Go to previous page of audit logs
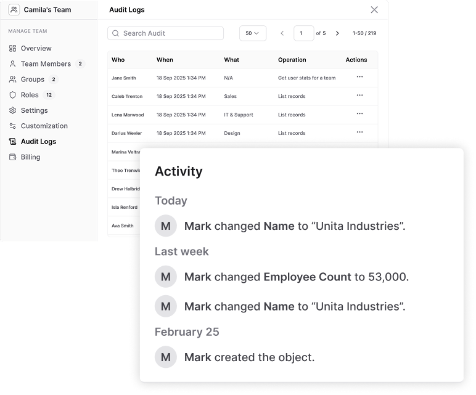The height and width of the screenshot is (395, 476). 282,33
